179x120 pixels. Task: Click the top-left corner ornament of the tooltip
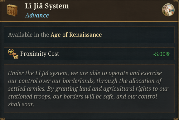point(2,1)
